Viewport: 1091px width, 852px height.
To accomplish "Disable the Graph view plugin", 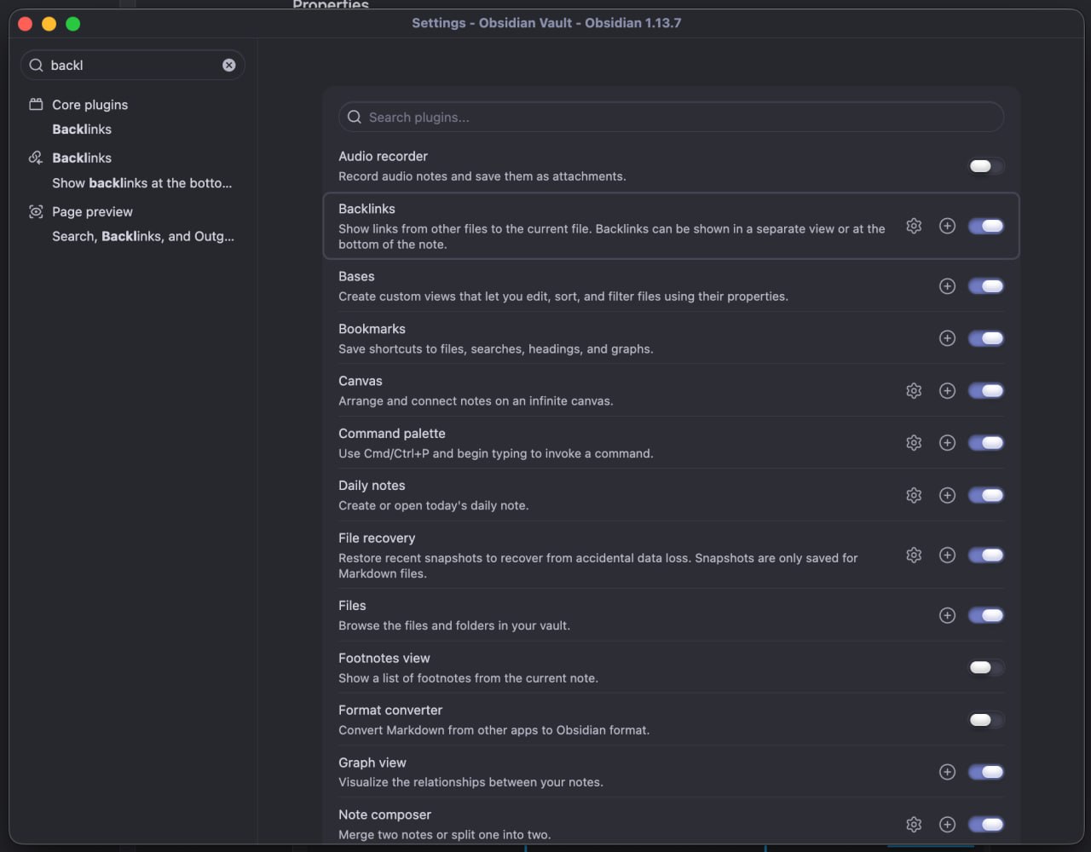I will [x=986, y=772].
